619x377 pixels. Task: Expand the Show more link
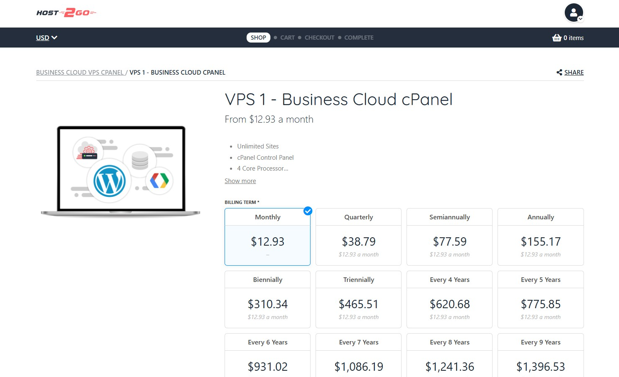click(x=240, y=181)
